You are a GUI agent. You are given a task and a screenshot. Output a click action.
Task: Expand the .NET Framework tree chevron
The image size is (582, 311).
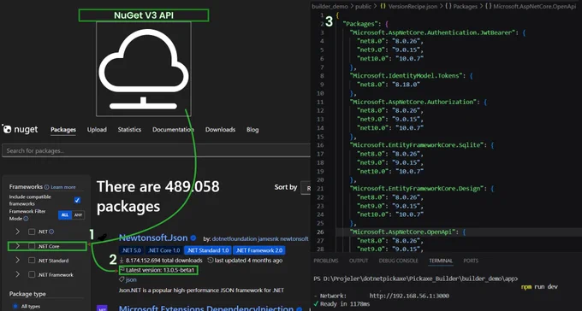click(17, 274)
